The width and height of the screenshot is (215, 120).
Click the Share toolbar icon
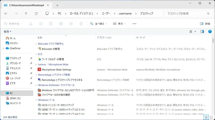click(x=71, y=24)
